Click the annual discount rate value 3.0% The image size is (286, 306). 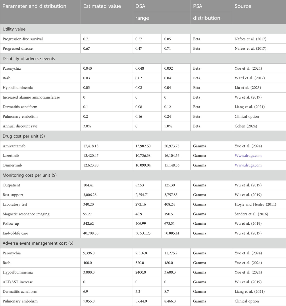coord(87,126)
